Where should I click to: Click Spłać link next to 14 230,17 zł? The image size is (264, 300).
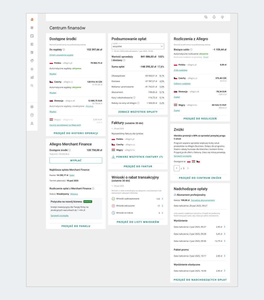click(x=72, y=175)
